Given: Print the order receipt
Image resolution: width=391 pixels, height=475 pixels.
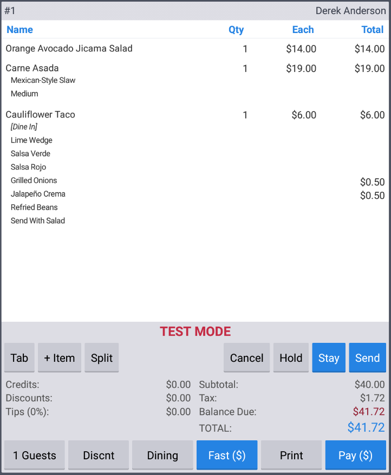Looking at the screenshot, I should coord(291,455).
